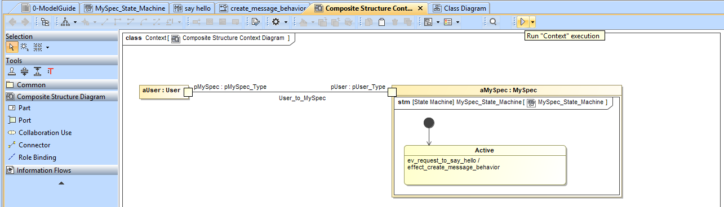724x207 pixels.
Task: Click the list display options icon in the toolbar
Action: click(448, 22)
